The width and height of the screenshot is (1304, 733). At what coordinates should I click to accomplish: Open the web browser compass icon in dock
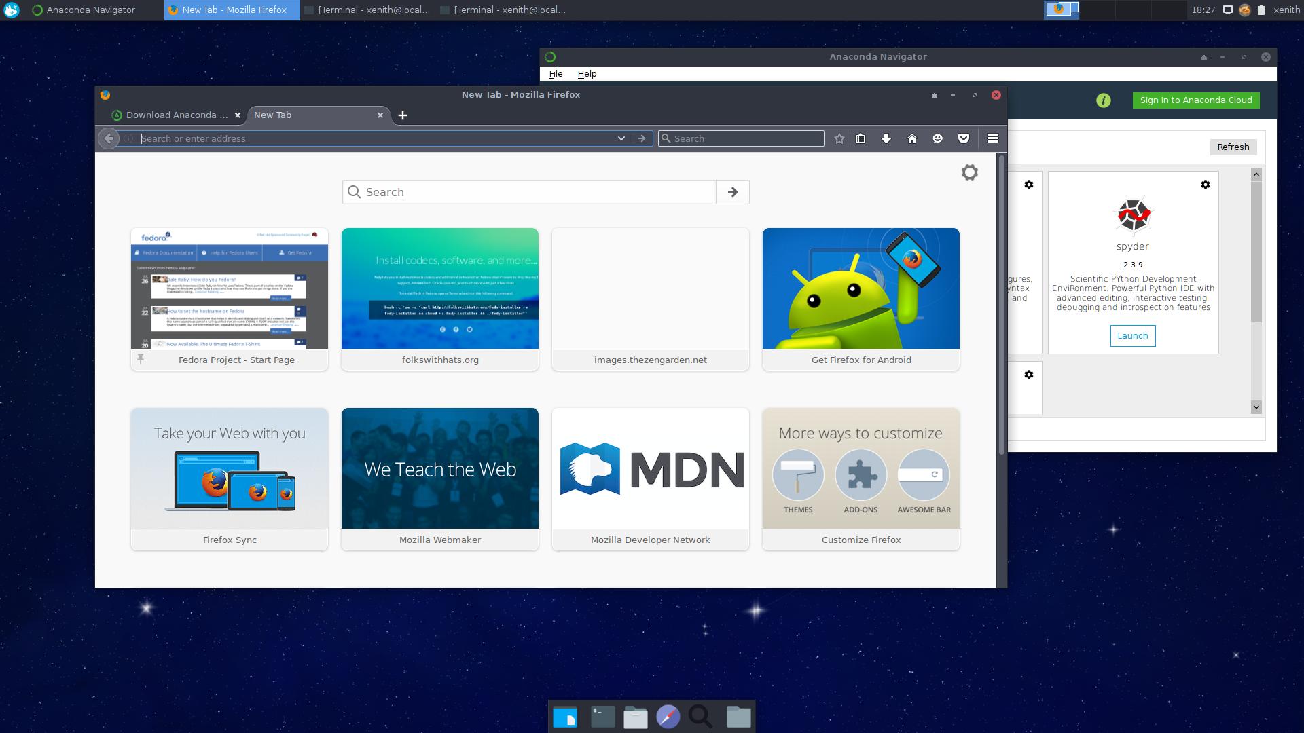pos(668,717)
